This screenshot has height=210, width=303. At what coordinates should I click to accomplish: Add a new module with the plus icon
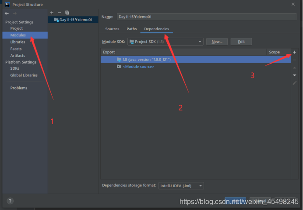pyautogui.click(x=52, y=13)
